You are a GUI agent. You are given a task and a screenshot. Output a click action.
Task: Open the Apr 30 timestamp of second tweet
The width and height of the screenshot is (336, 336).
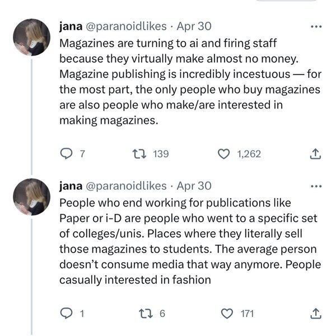click(193, 185)
